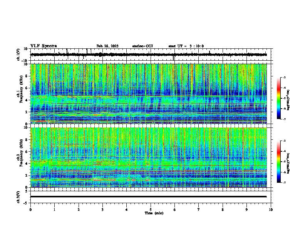Select the ch.1 voltage waveform panel
This screenshot has height=235, width=305.
click(x=151, y=55)
